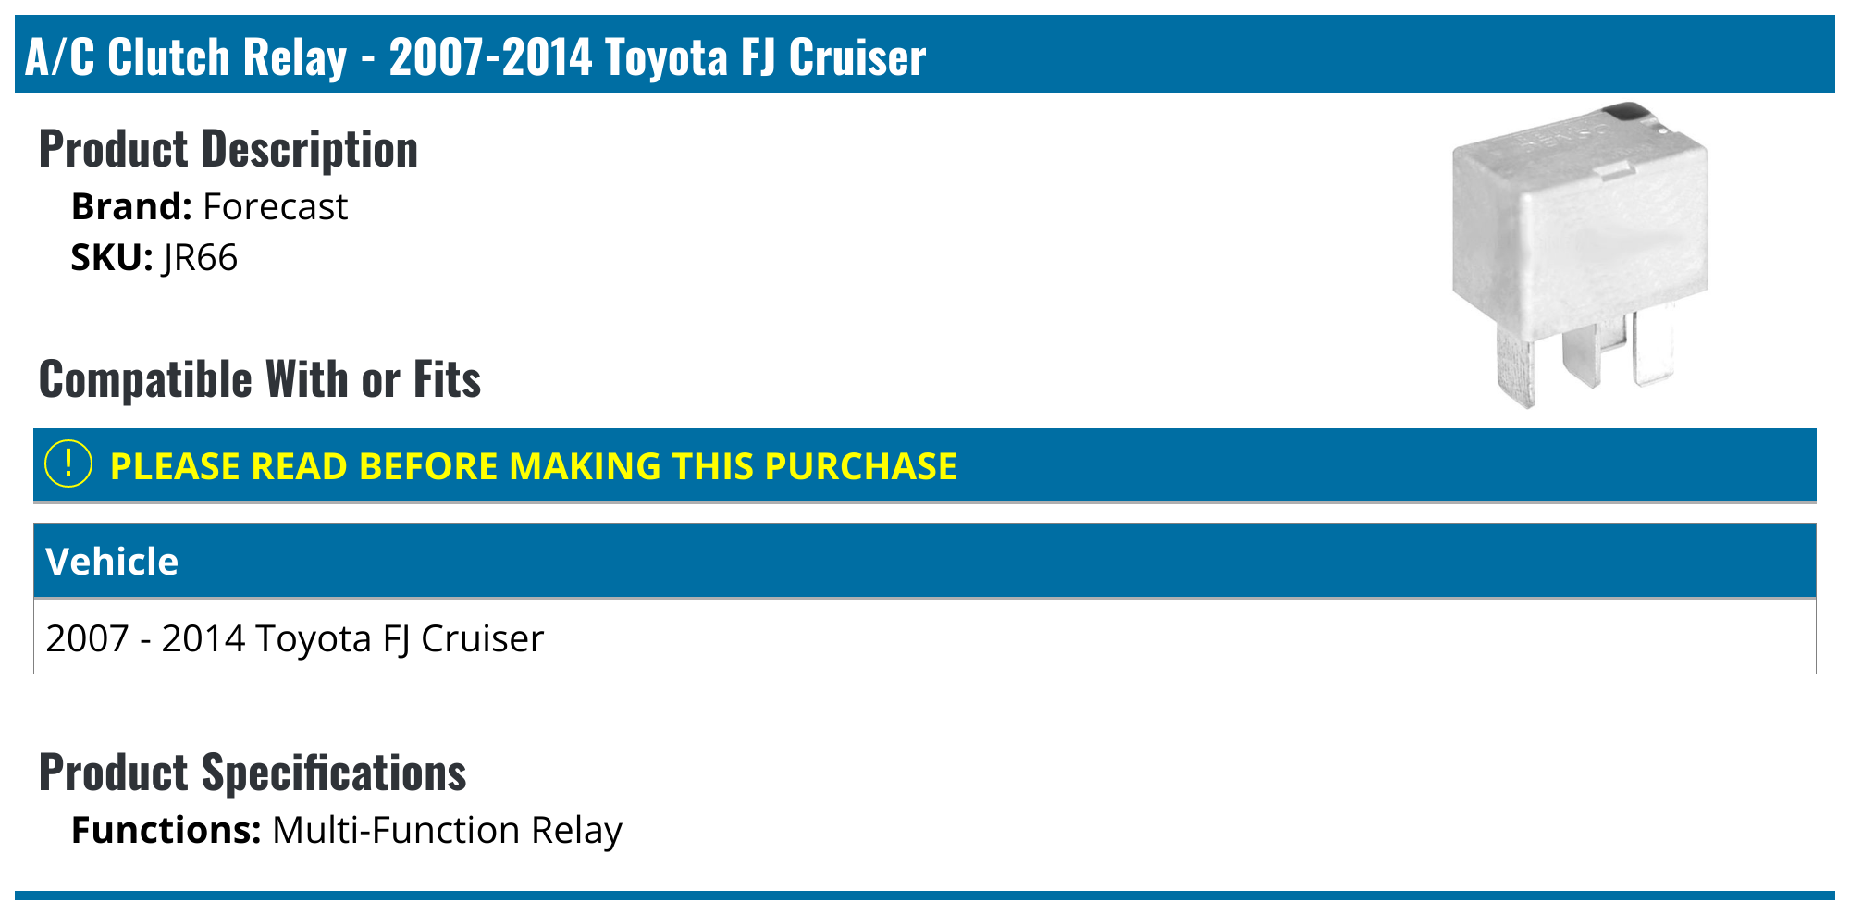Click "2007-2014" year range in the title bar
The height and width of the screenshot is (915, 1850).
point(490,56)
